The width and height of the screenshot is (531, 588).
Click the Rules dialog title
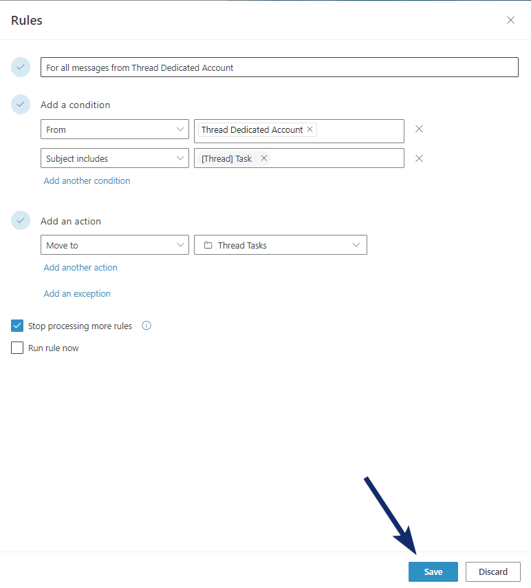click(27, 20)
